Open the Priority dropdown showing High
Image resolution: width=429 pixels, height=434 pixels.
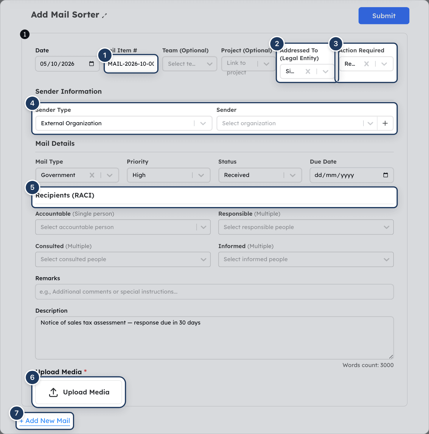coord(169,175)
